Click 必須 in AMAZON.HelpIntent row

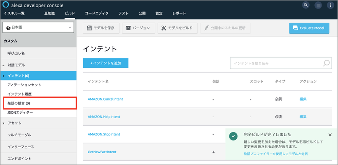pos(278,117)
